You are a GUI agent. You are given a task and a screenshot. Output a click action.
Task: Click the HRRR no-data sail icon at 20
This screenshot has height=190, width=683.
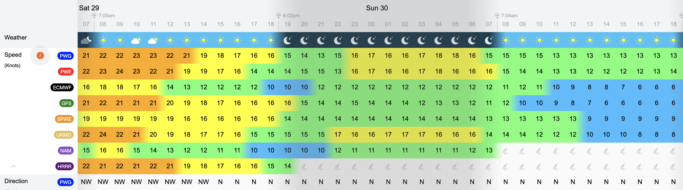(x=304, y=166)
